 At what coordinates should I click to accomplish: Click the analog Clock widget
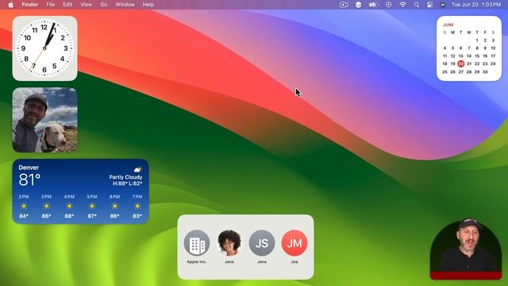tap(44, 48)
